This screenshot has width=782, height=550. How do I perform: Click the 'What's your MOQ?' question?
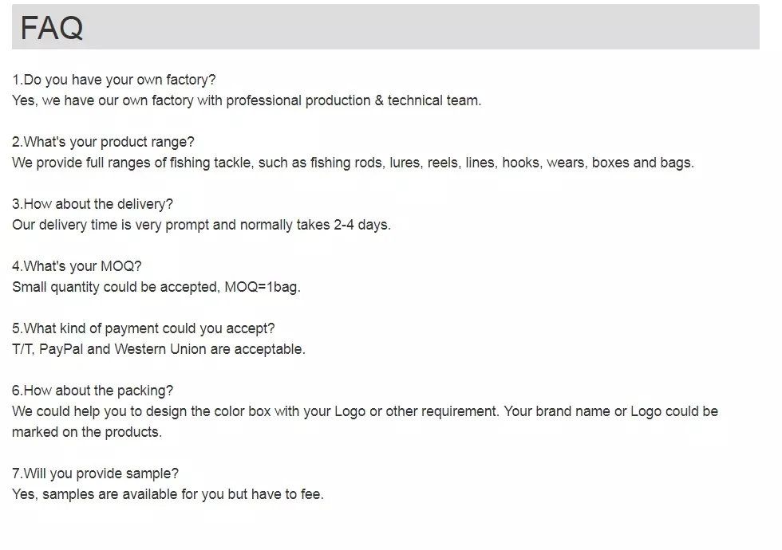click(77, 266)
